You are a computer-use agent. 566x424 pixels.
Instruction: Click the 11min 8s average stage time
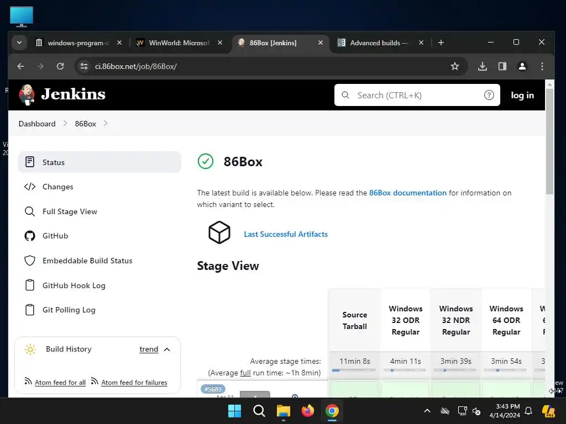(x=355, y=361)
